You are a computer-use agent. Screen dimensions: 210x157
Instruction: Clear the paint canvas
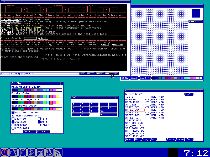[196, 21]
